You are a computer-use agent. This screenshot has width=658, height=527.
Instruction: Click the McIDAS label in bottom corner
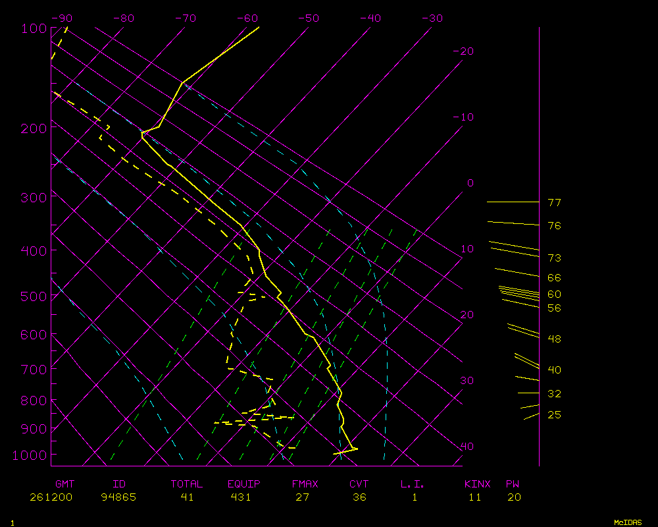[x=628, y=522]
